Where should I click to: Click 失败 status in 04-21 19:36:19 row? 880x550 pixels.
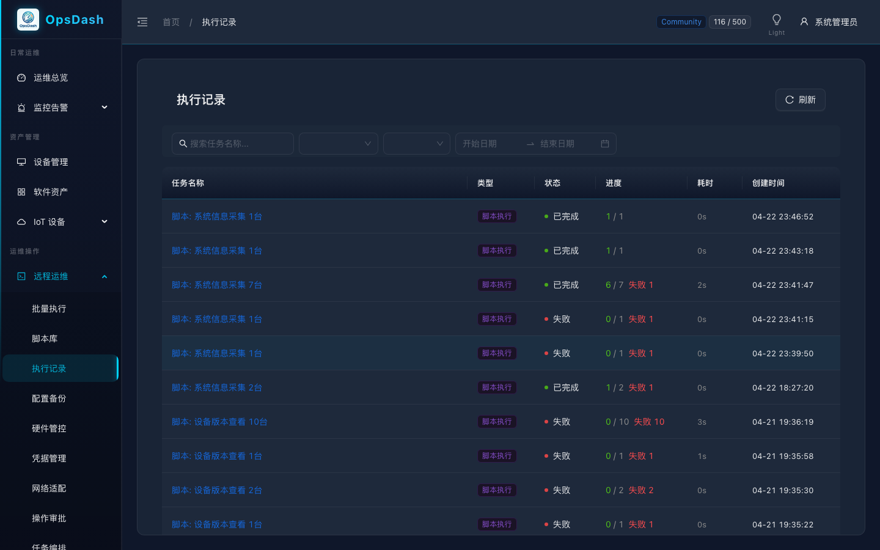557,422
